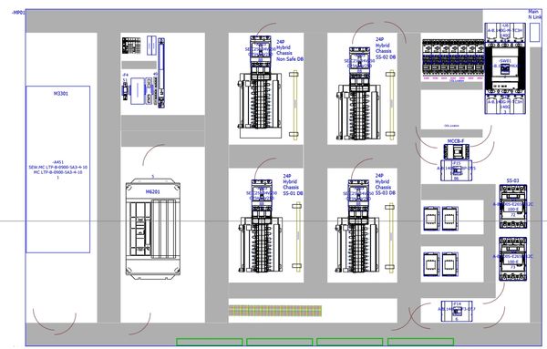Select the last green gland plate rectangle
The width and height of the screenshot is (547, 349).
pyautogui.click(x=420, y=342)
